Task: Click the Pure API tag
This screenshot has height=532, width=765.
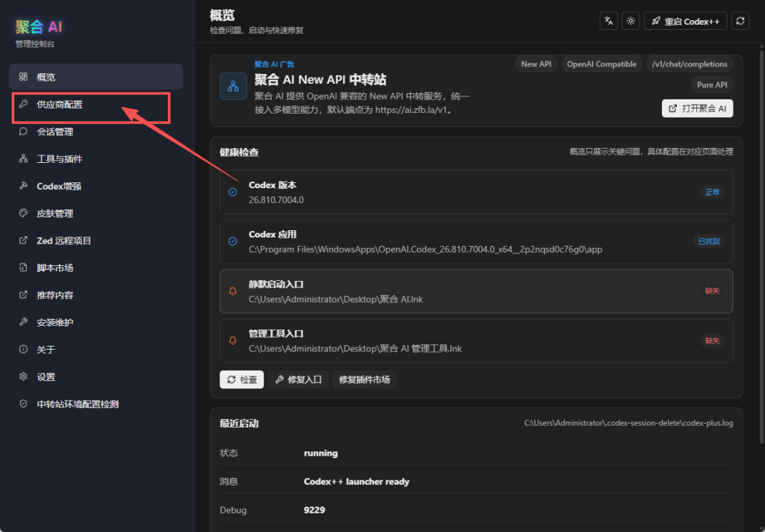Action: point(712,84)
